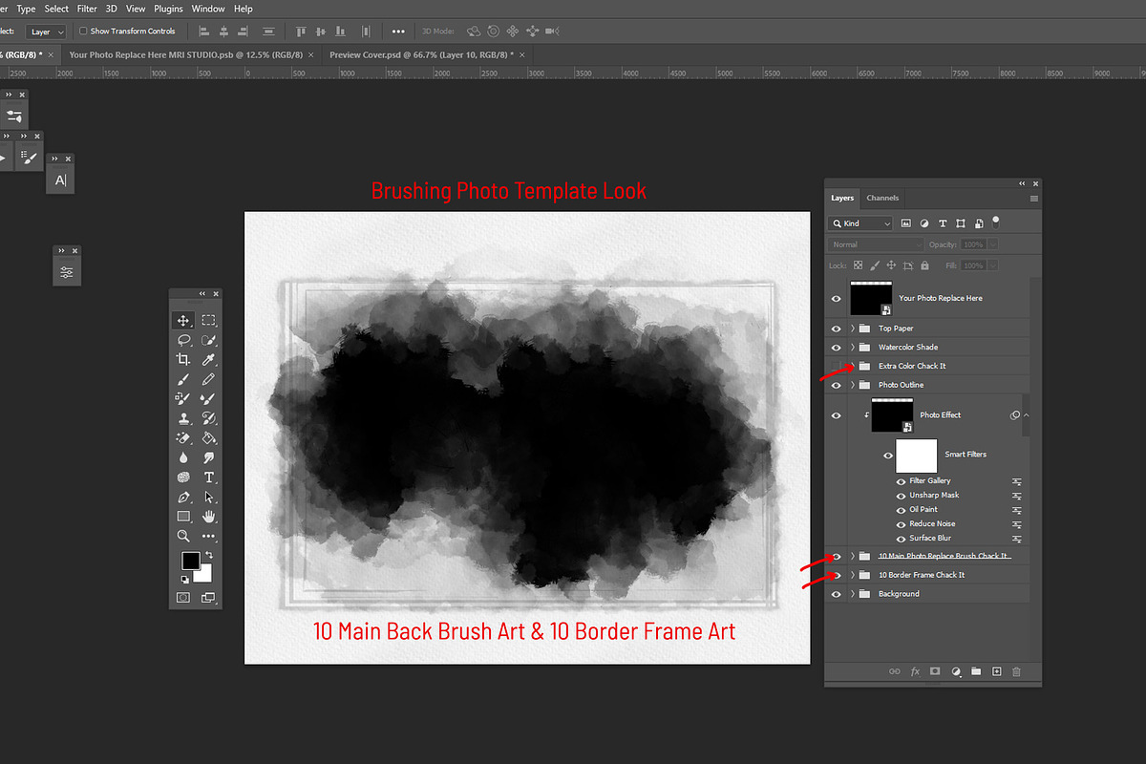Filter layers by type (T) icon
The width and height of the screenshot is (1146, 764).
pyautogui.click(x=943, y=223)
